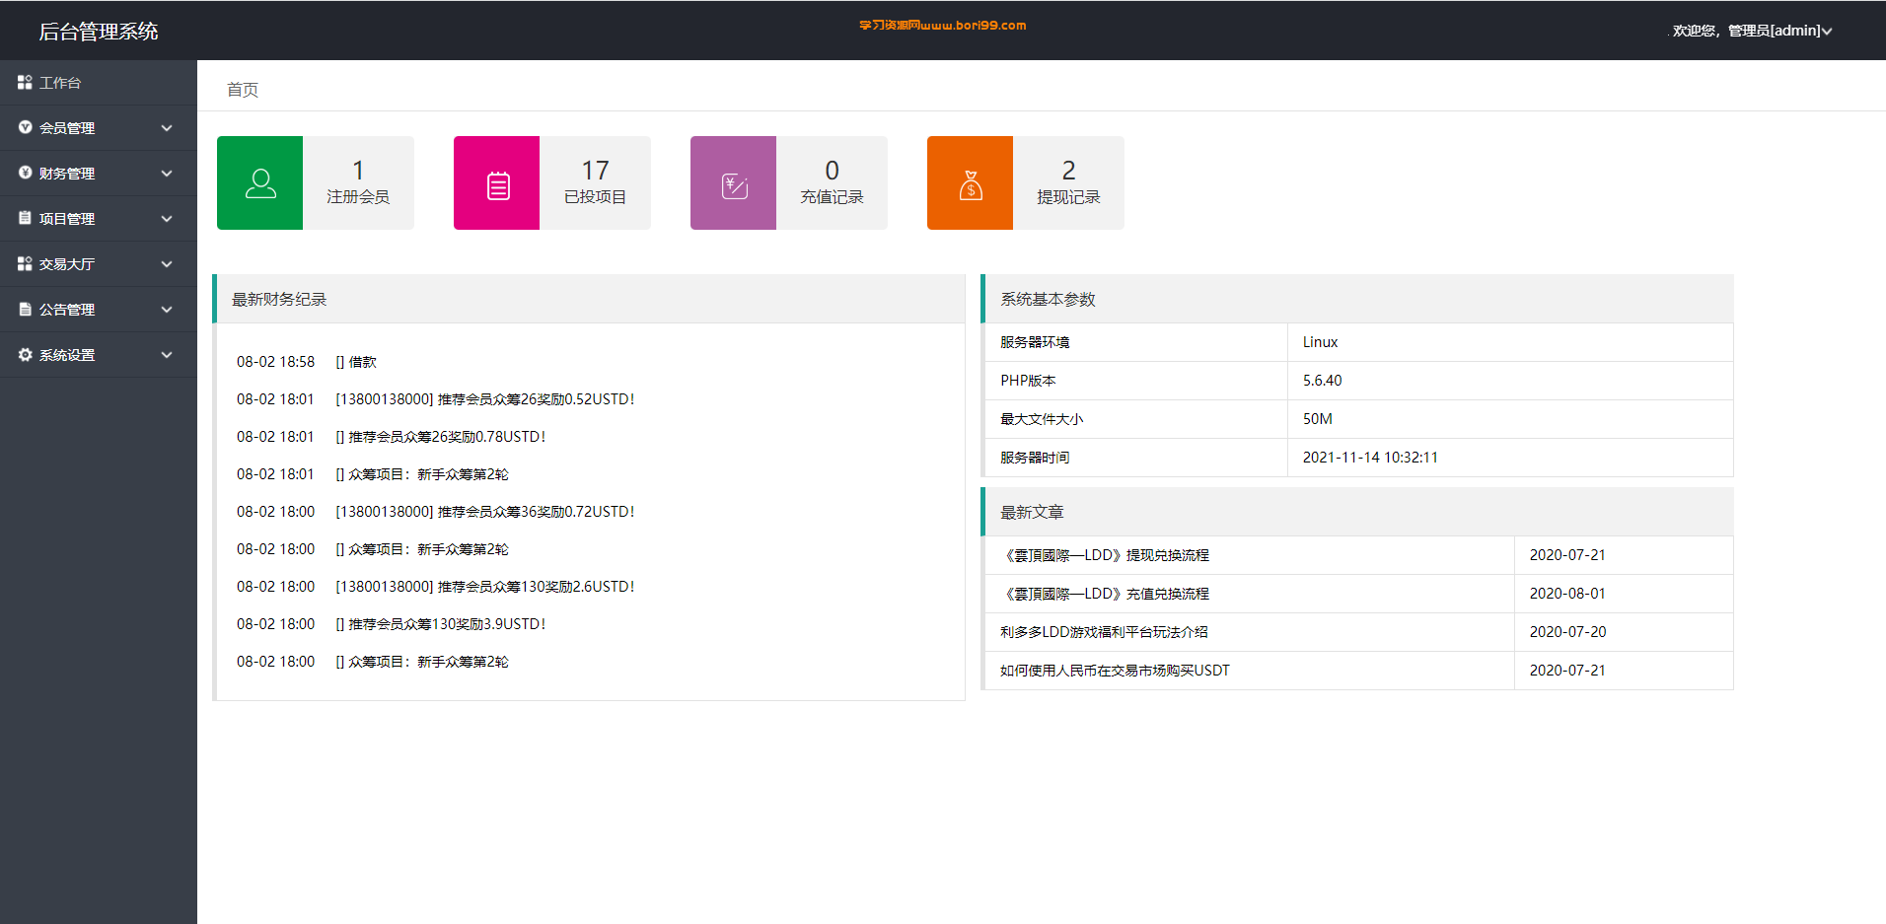This screenshot has height=924, width=1886.
Task: Click the 欢迎您，管理员[admin] label
Action: pos(1746,32)
